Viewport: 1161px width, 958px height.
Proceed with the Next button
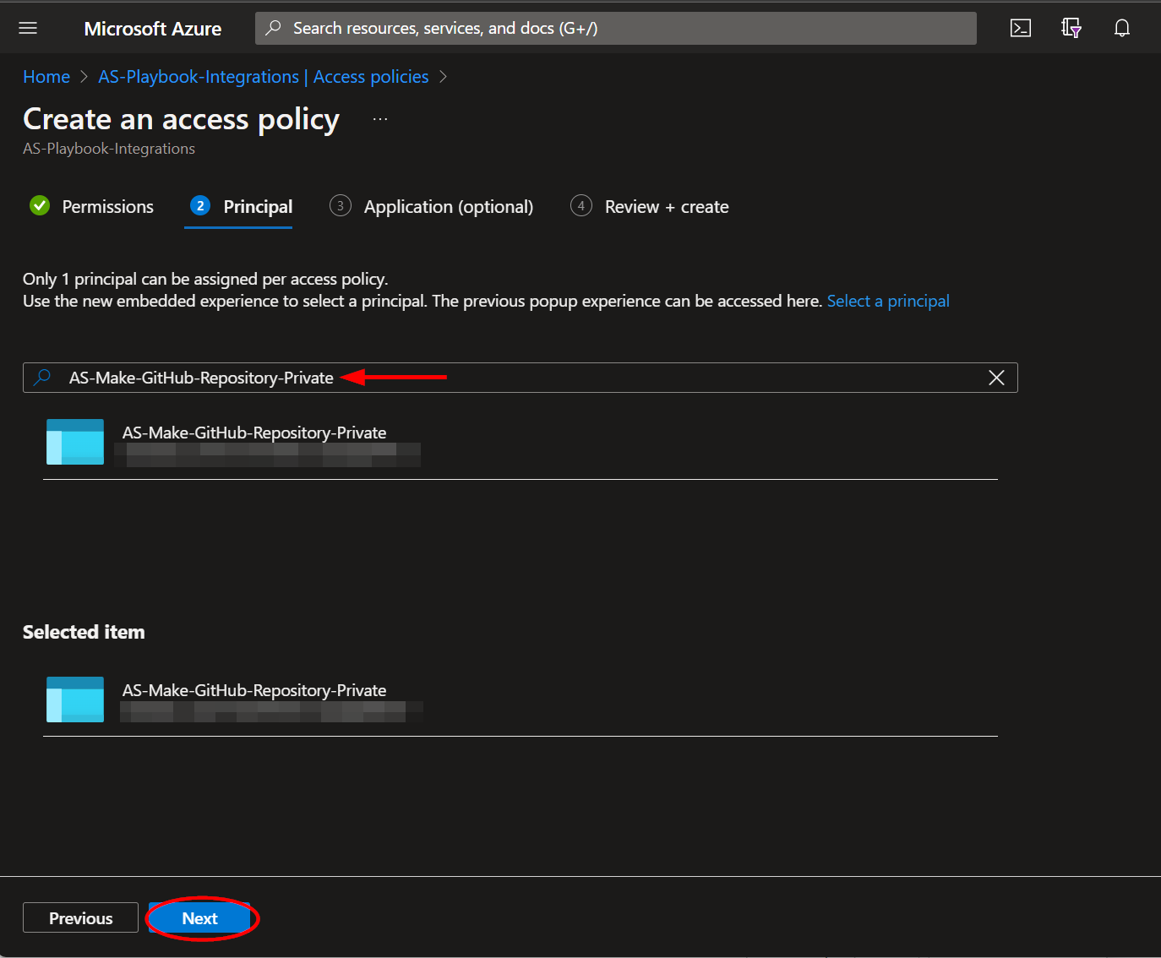(199, 918)
